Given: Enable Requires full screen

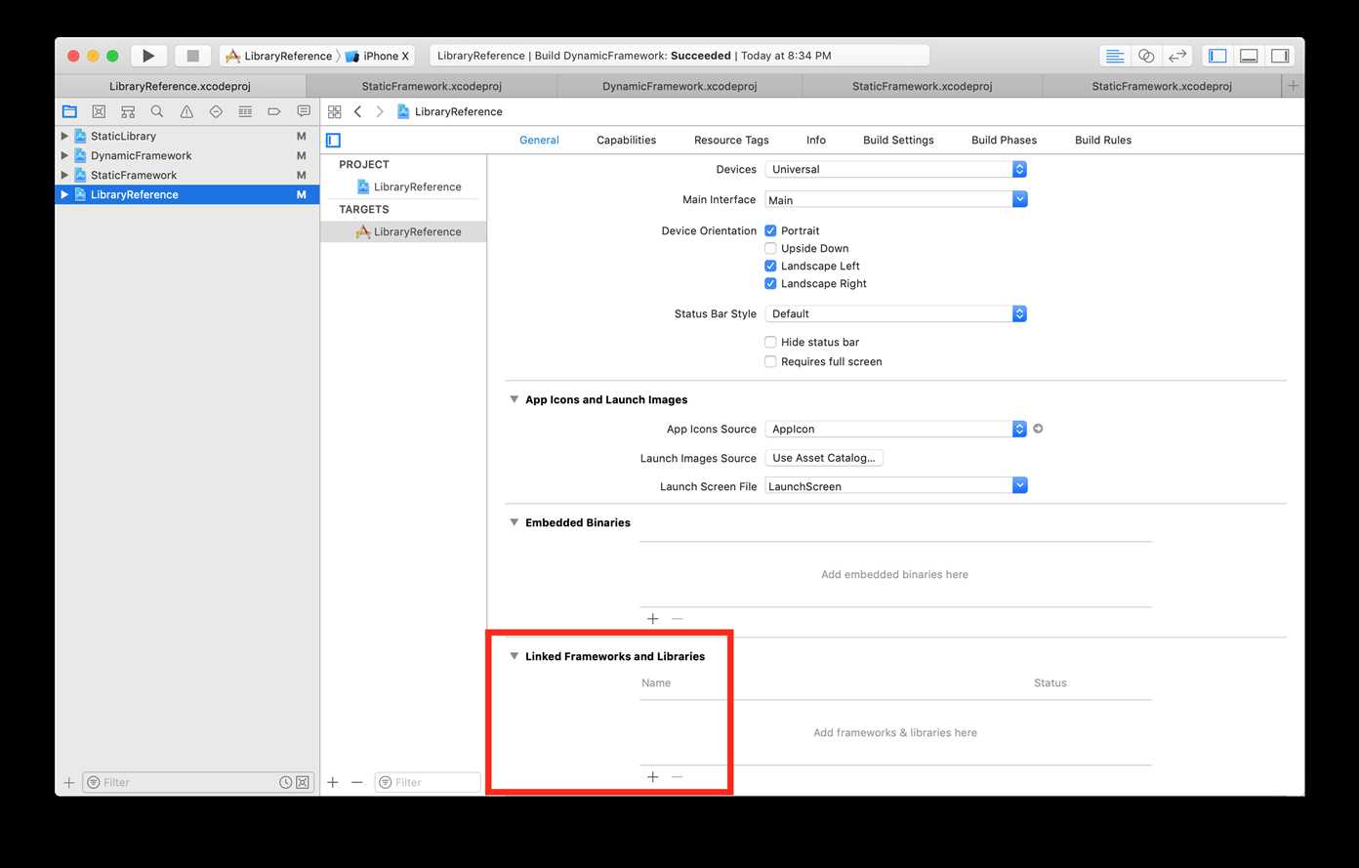Looking at the screenshot, I should pyautogui.click(x=770, y=361).
